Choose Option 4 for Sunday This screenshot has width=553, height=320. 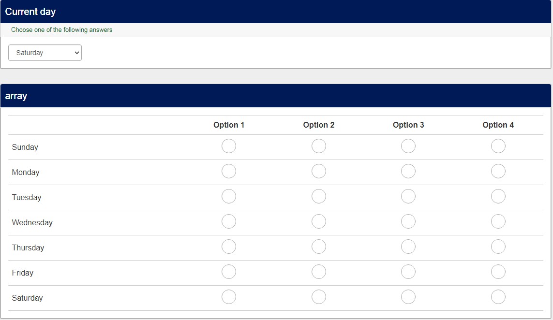pyautogui.click(x=498, y=146)
